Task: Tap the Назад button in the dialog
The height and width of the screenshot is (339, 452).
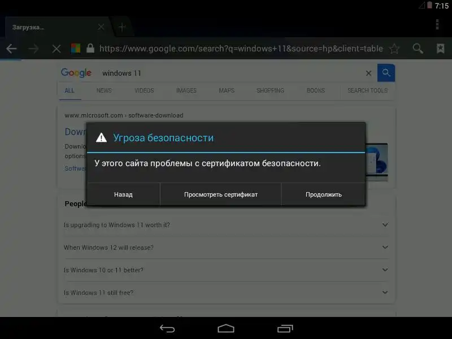Action: point(123,194)
